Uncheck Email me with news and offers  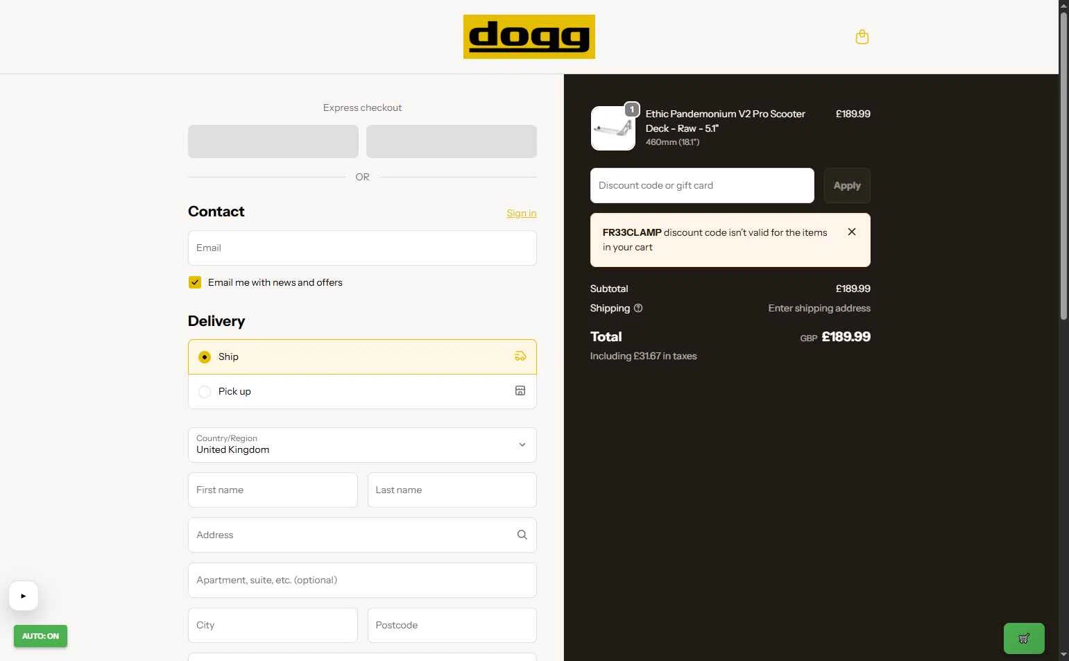pos(195,282)
